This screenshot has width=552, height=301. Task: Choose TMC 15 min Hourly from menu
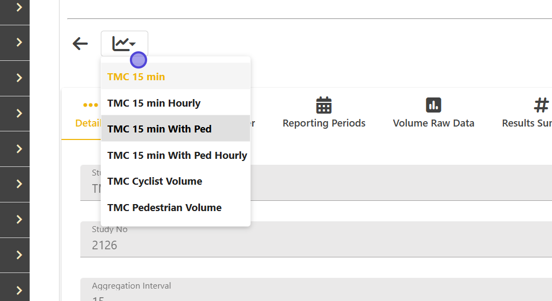(x=154, y=103)
